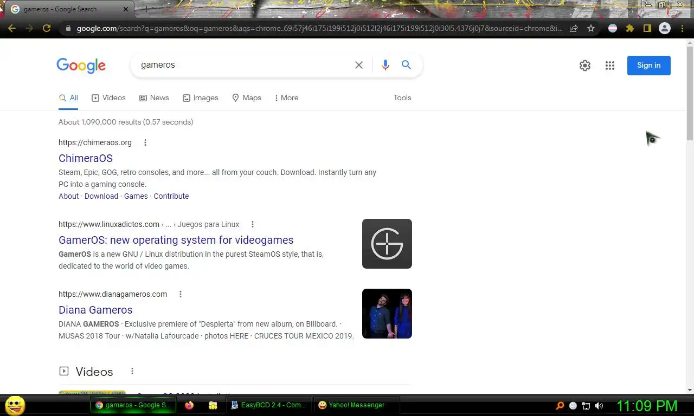
Task: Switch to the Images tab
Action: pyautogui.click(x=200, y=98)
